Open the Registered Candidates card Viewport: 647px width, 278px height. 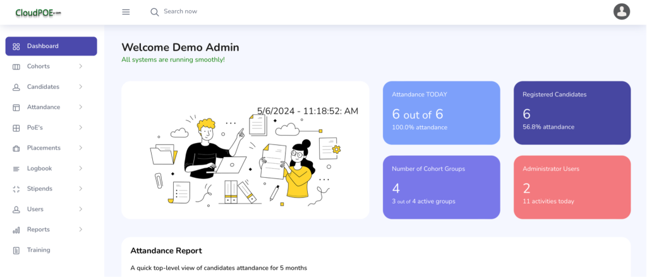572,113
